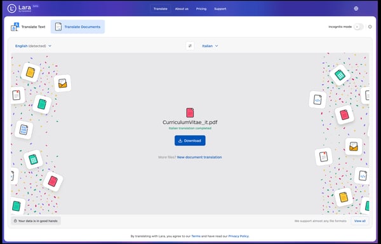Viewport: 381px width, 244px height.
Task: Click the swap languages icon
Action: (x=190, y=46)
